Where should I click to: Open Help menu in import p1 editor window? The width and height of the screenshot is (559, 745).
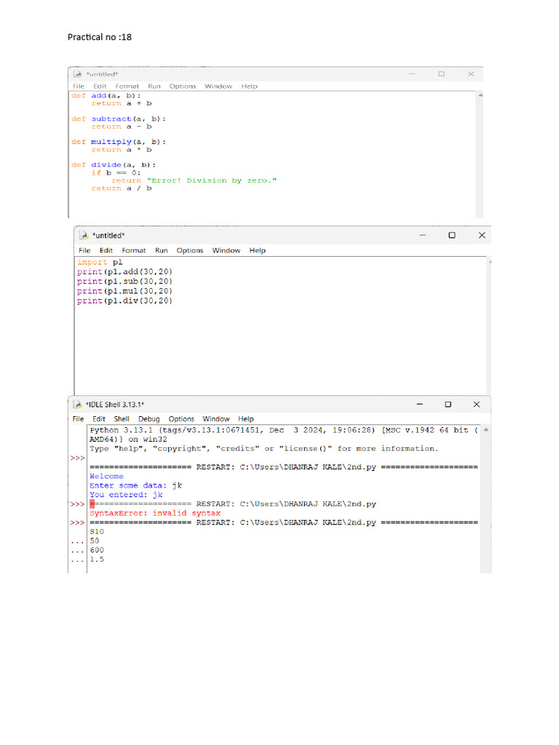pos(257,250)
